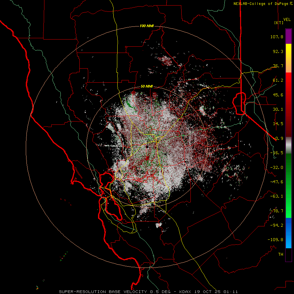
Task: Click the 76.7 velocity scale value
Action: pos(278,66)
